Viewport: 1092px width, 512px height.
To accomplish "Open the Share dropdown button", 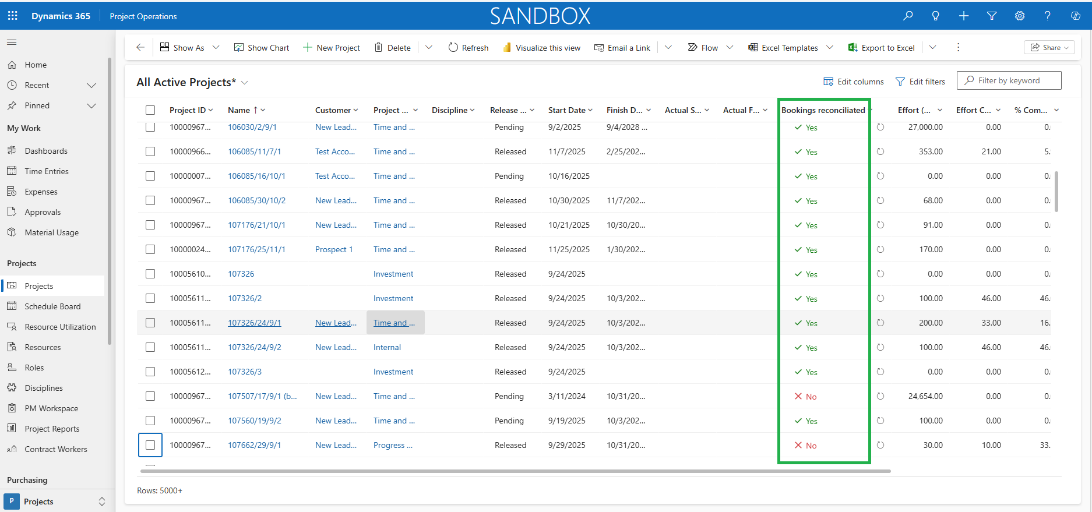I will pyautogui.click(x=1049, y=48).
